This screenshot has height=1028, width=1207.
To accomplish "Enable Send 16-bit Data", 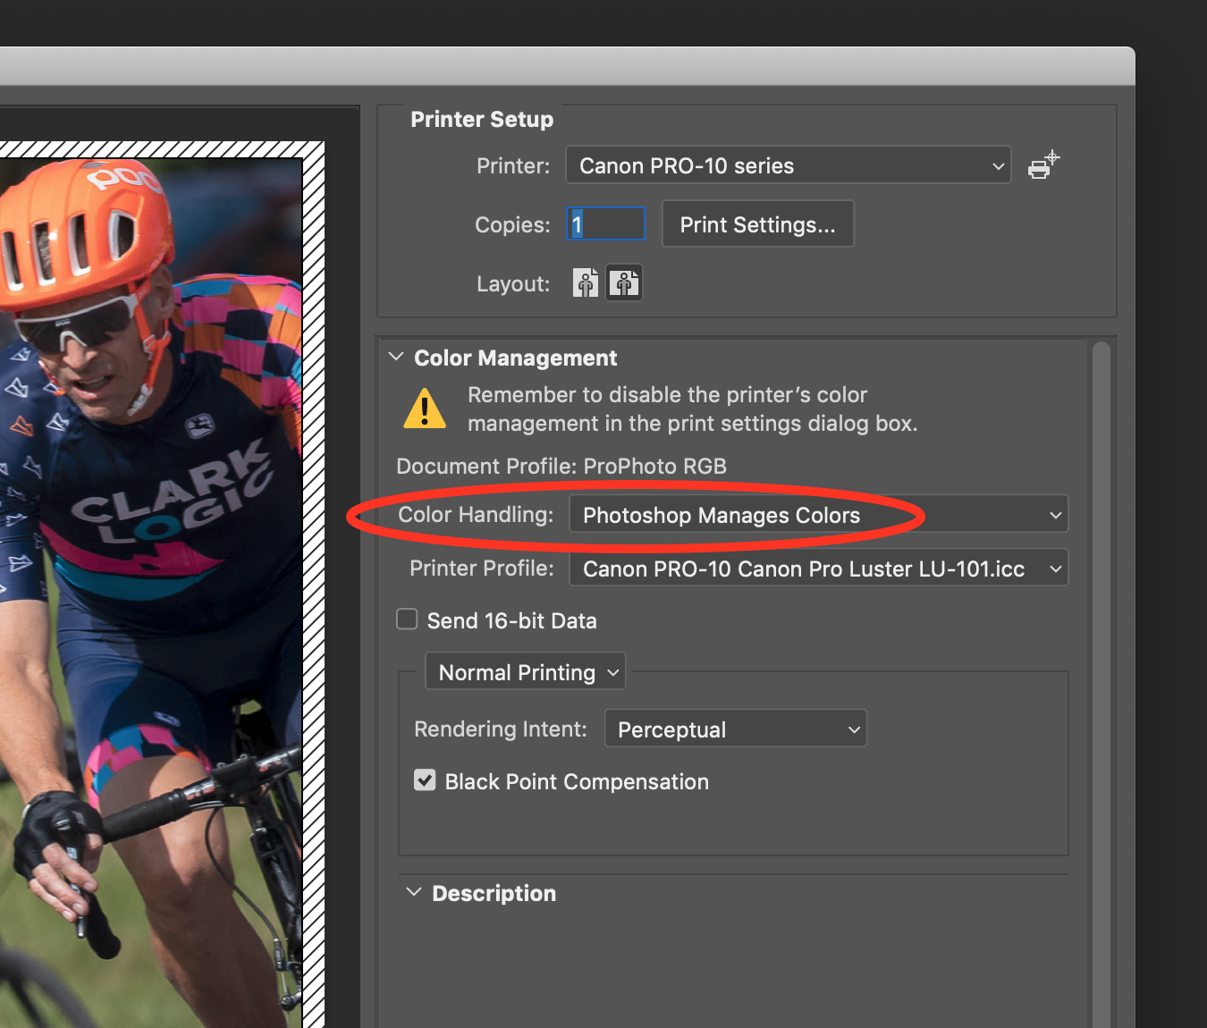I will click(407, 619).
